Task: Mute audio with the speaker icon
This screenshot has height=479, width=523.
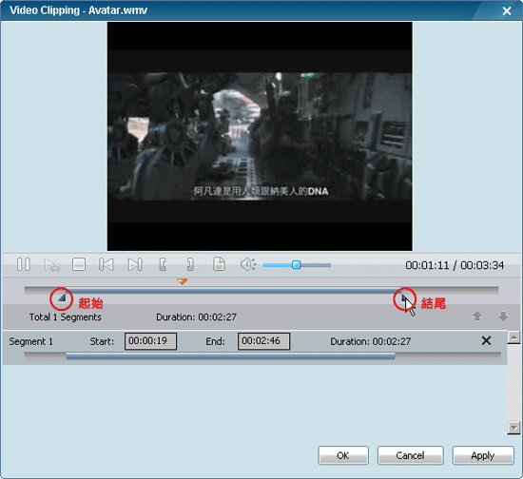Action: coord(248,264)
